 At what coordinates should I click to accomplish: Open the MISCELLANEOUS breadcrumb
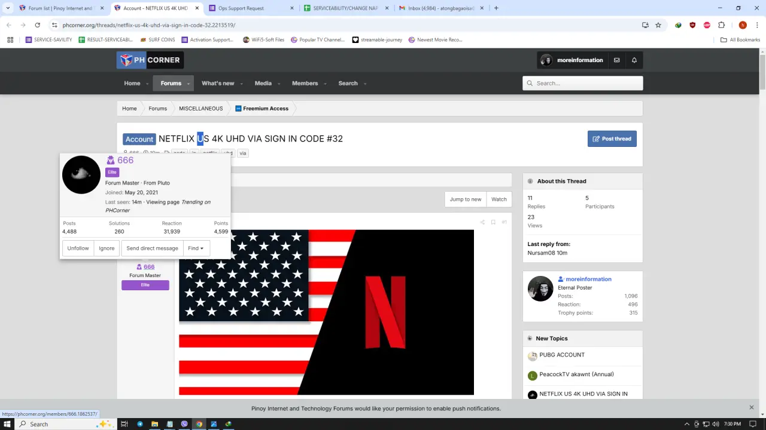200,109
